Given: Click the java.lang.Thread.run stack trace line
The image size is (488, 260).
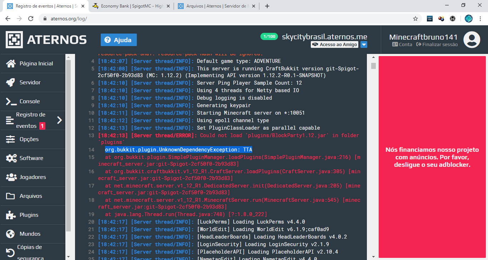Looking at the screenshot, I should tap(186, 214).
